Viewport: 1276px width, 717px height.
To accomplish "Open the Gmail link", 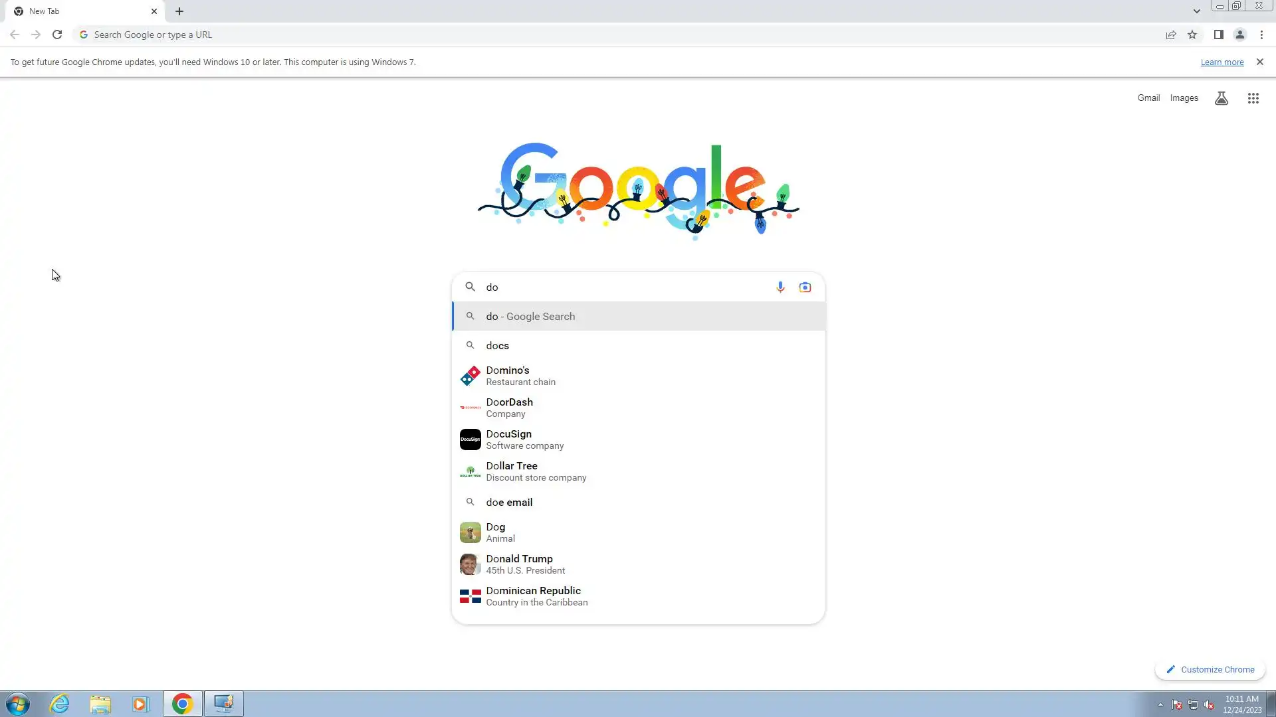I will [1148, 98].
